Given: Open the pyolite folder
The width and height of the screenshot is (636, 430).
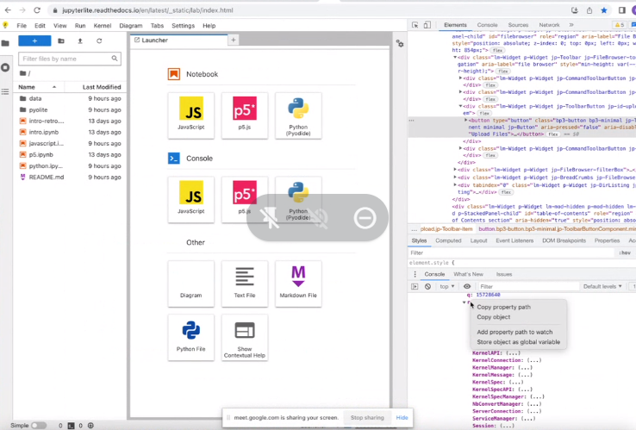Looking at the screenshot, I should click(x=70, y=110).
